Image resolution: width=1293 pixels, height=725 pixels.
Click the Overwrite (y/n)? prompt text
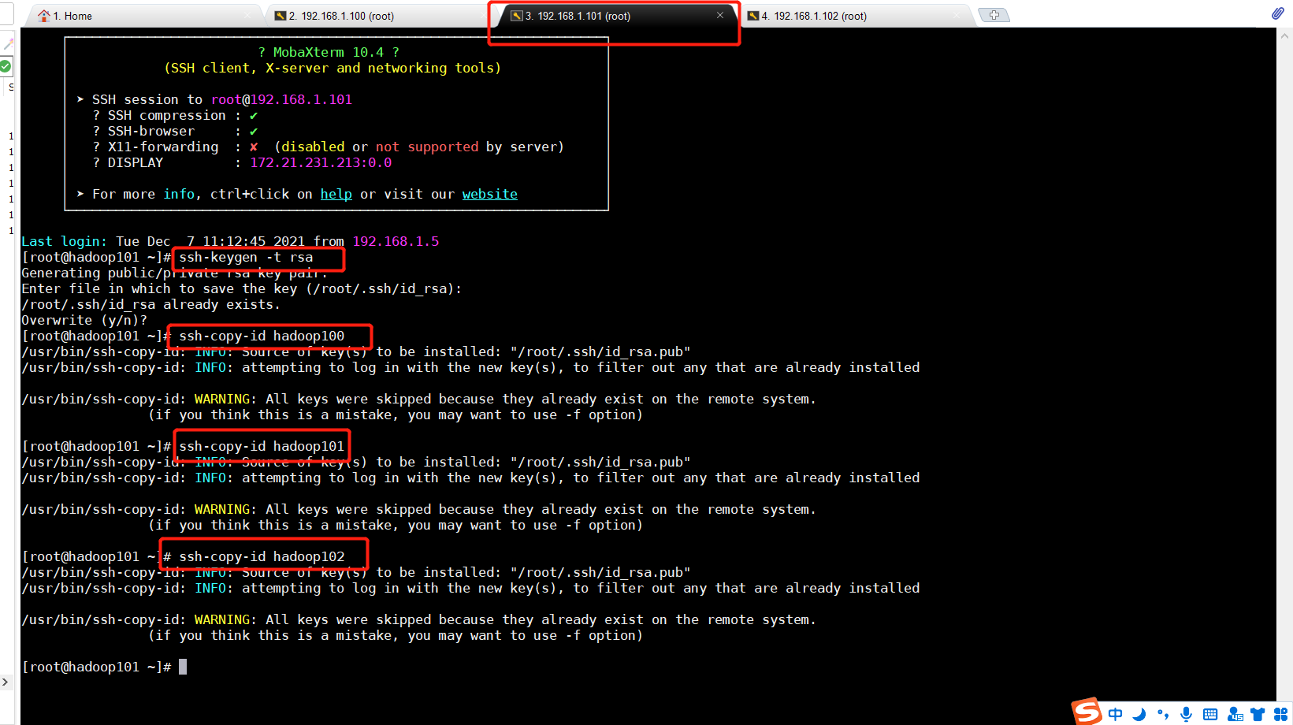(x=84, y=320)
